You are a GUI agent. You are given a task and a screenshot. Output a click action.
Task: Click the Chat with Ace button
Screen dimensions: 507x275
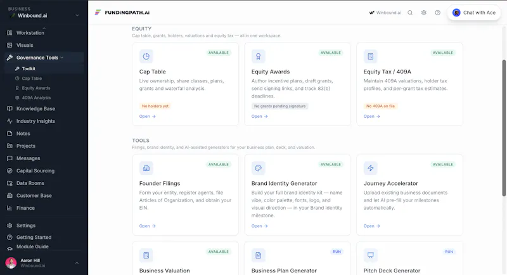click(x=474, y=13)
